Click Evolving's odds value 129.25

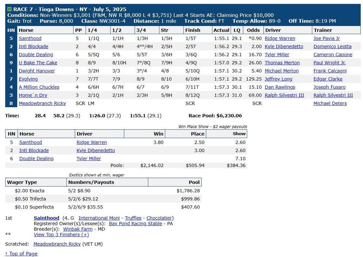[254, 79]
